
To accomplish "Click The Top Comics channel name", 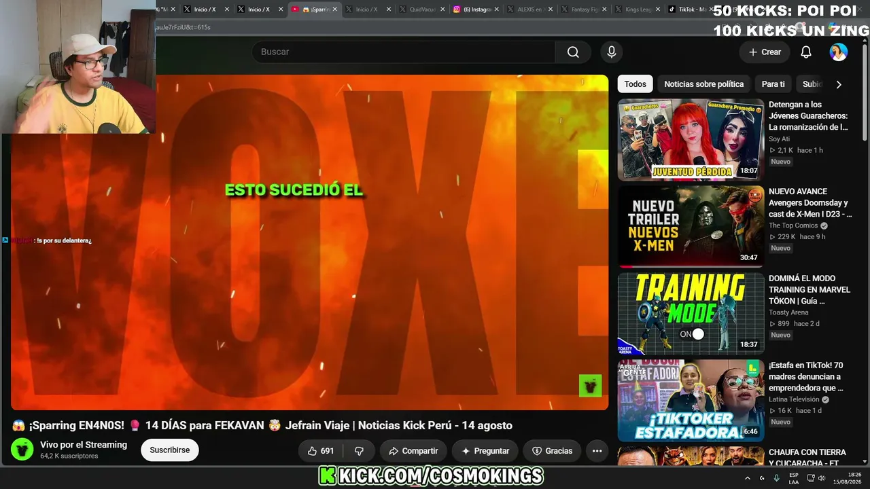I will (x=793, y=226).
